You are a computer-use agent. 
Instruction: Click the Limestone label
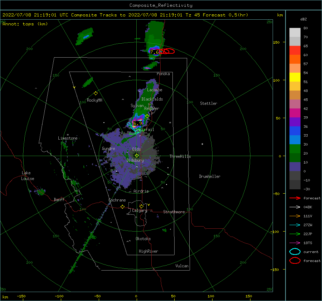pyautogui.click(x=68, y=138)
